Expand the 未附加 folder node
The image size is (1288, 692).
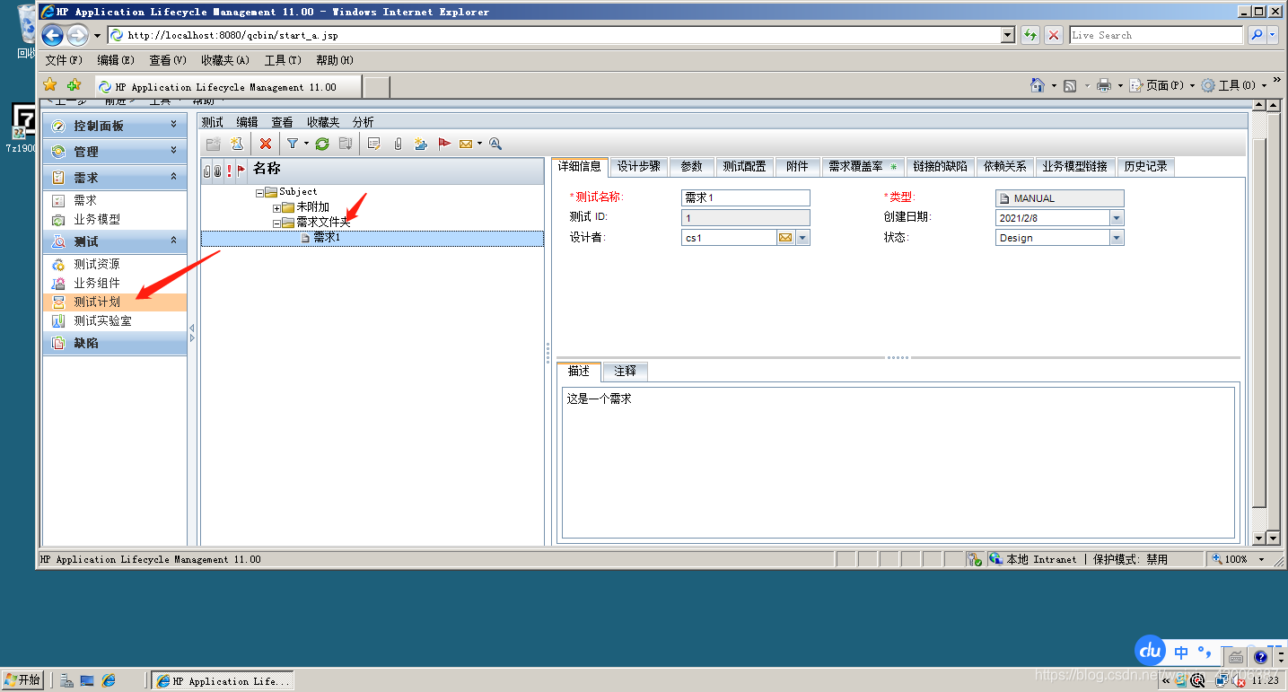point(276,207)
